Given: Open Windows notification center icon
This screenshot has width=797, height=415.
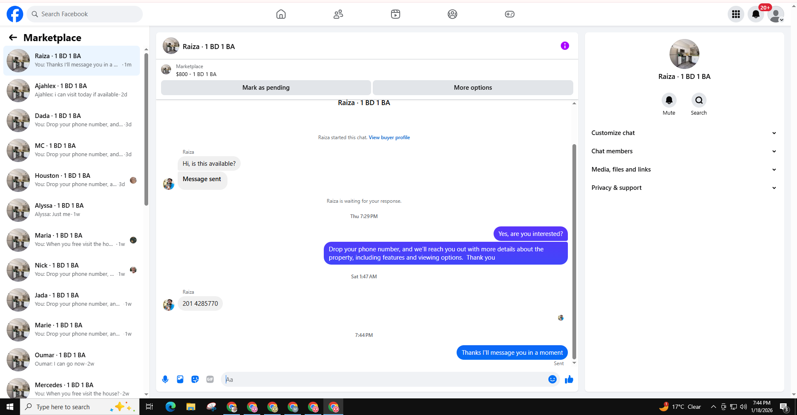Looking at the screenshot, I should (x=784, y=407).
